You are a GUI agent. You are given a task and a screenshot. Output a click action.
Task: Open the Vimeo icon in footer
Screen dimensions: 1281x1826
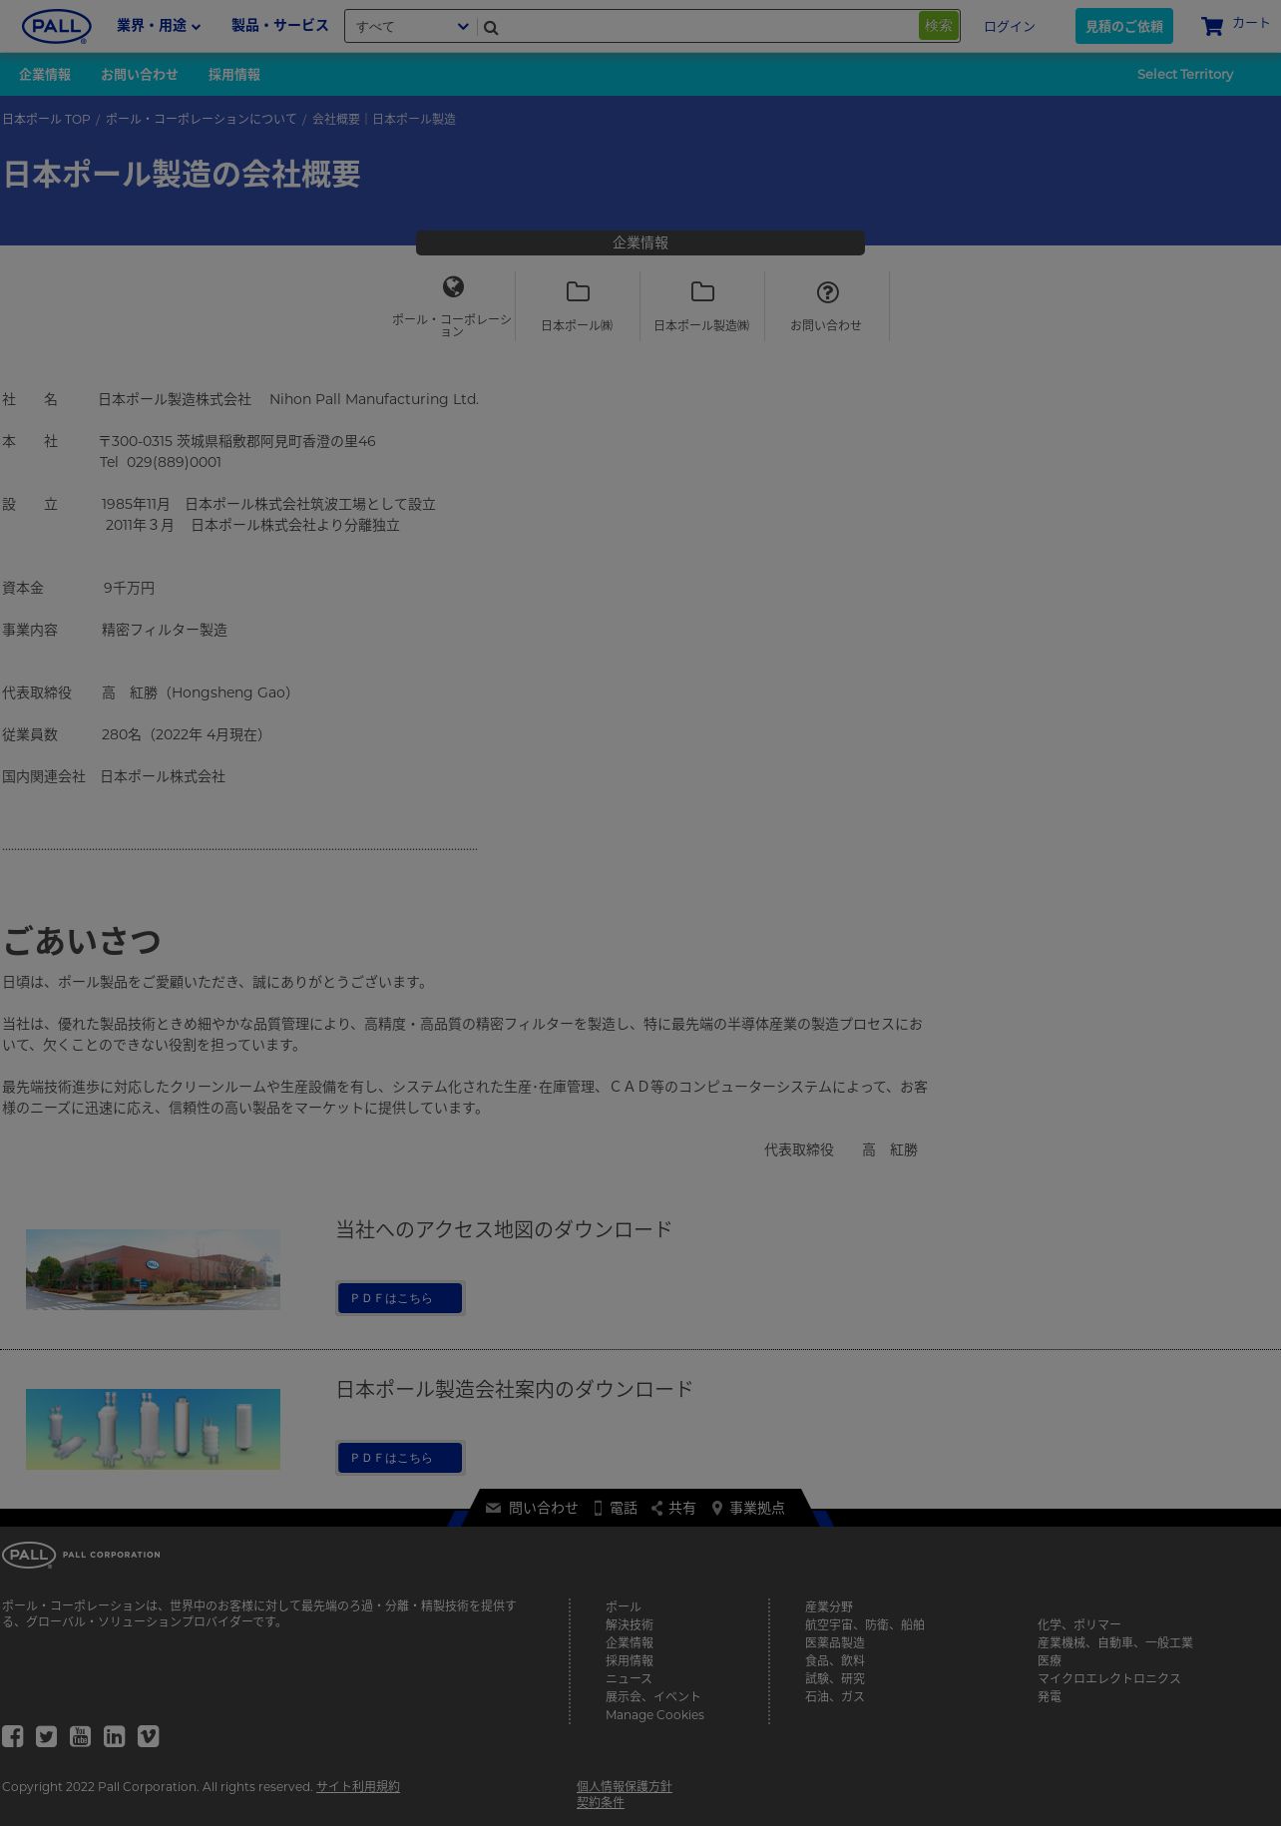148,1736
